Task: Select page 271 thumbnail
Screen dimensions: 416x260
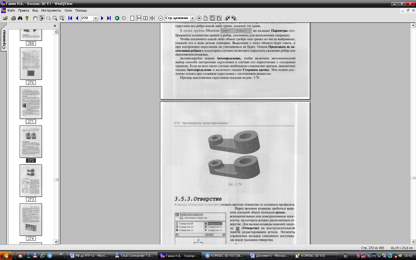Action: coord(31,103)
